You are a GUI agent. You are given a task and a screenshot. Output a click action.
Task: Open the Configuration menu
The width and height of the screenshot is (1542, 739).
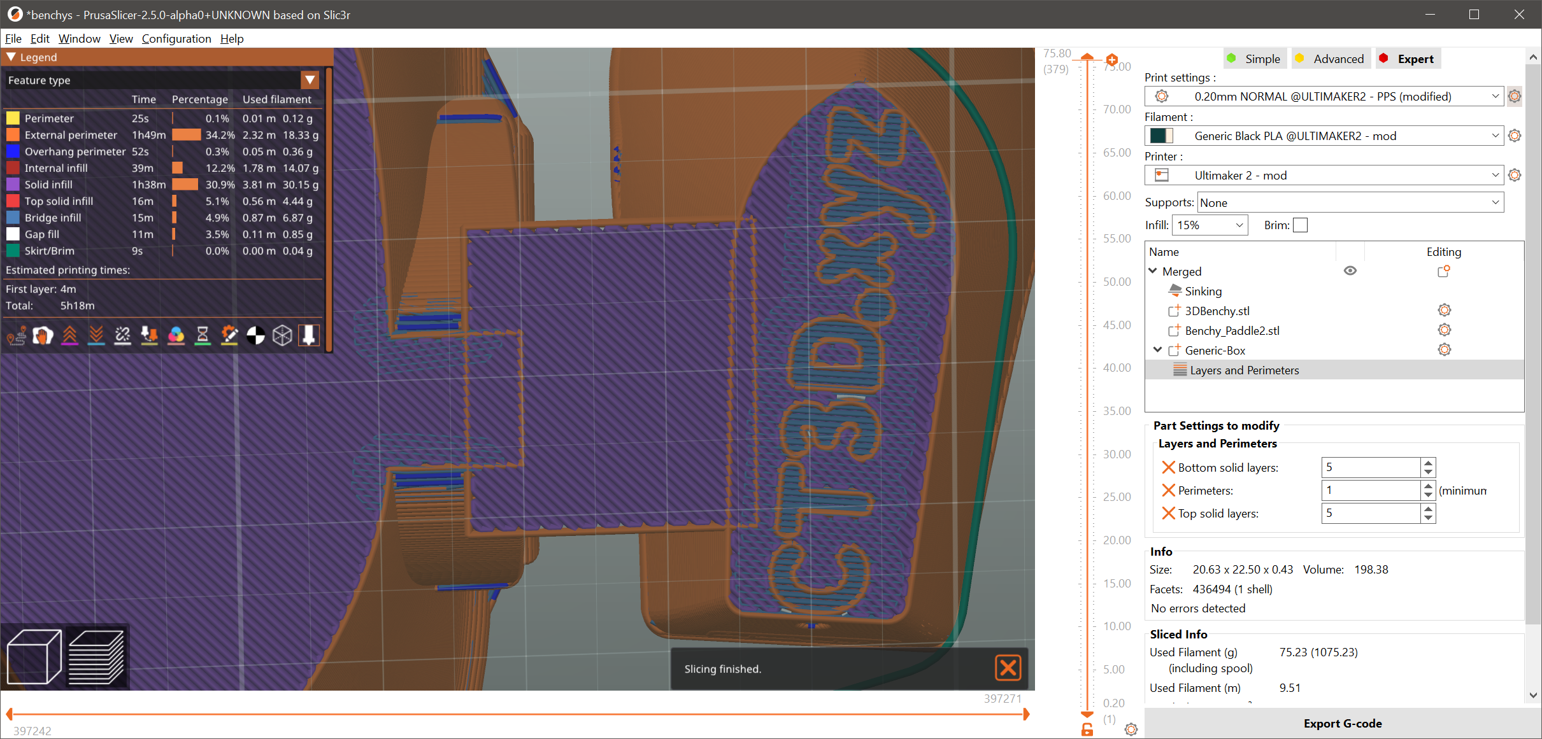click(x=176, y=39)
